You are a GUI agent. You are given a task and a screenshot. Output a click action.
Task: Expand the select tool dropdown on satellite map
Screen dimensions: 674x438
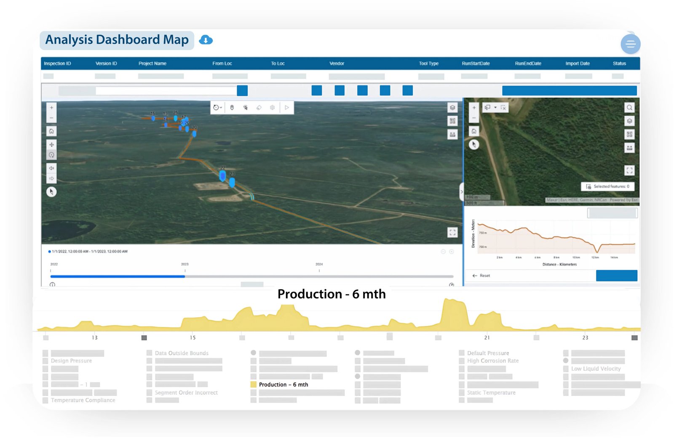(x=495, y=108)
